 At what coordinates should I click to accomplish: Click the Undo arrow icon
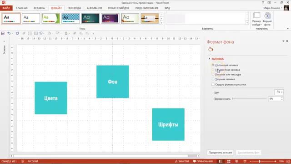tap(9, 33)
